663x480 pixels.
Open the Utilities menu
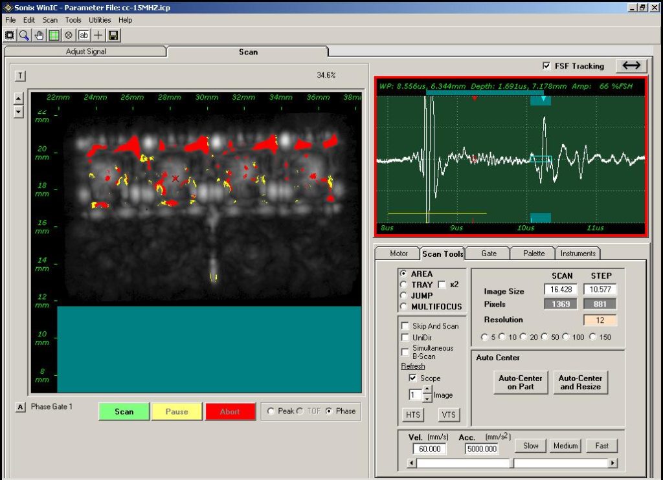coord(99,19)
